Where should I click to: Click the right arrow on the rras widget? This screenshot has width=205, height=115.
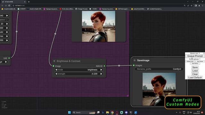click(7, 36)
